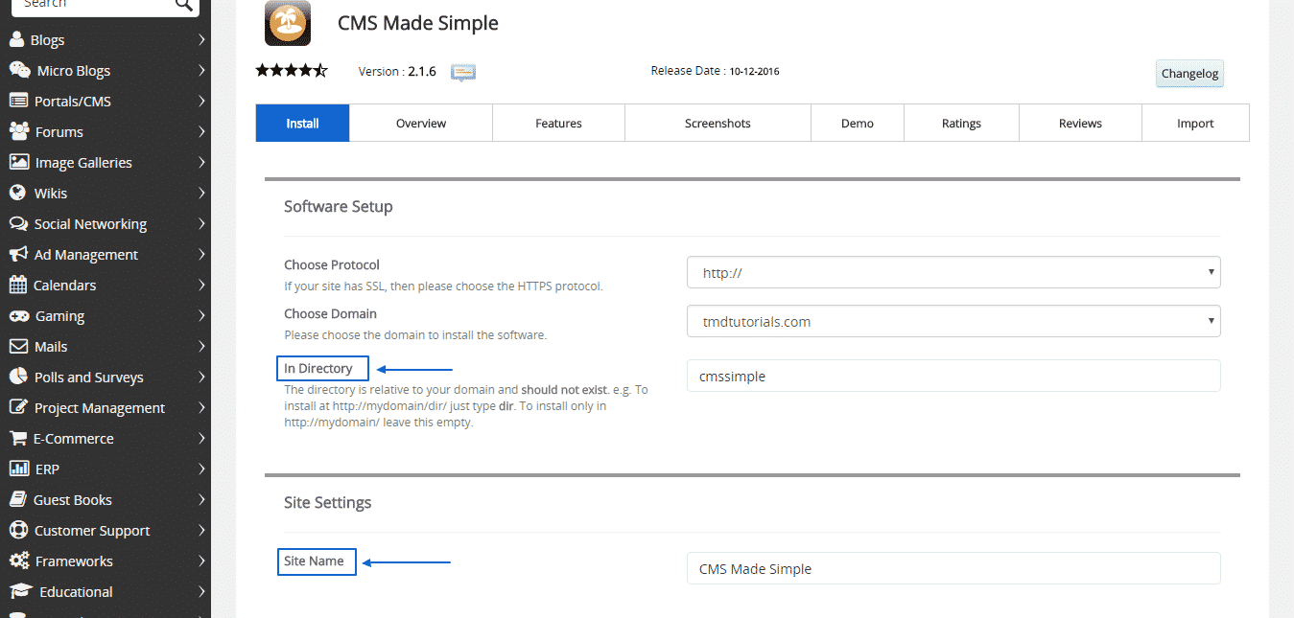Expand the Portals/CMS category

(x=201, y=102)
